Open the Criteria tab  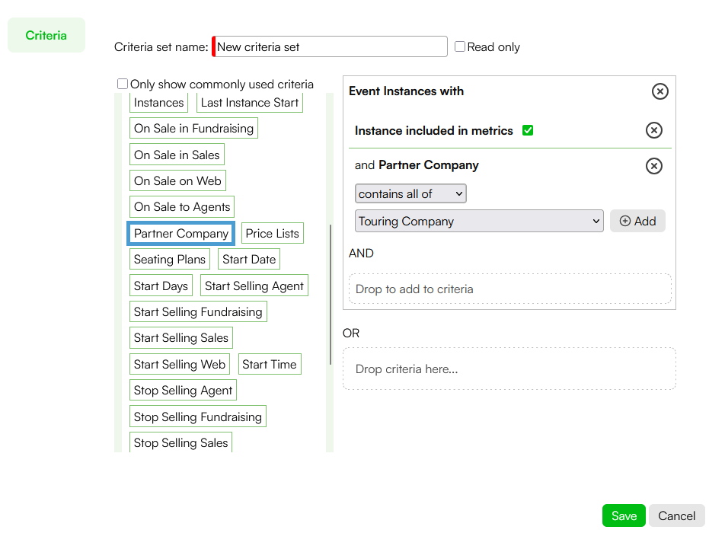click(46, 35)
